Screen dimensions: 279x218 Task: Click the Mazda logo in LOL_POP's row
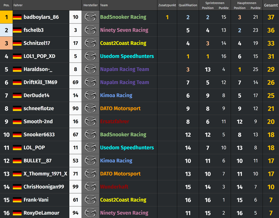(91, 148)
